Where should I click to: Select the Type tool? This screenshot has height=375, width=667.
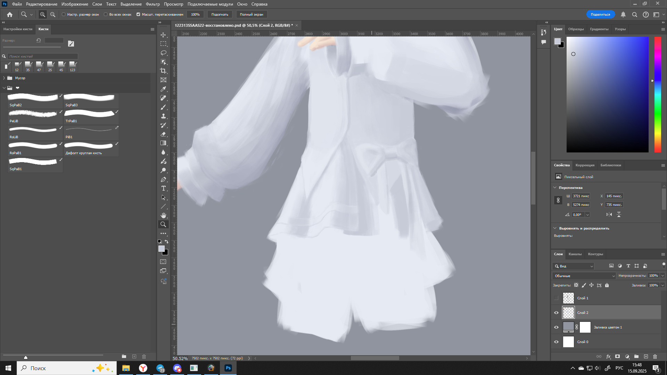pyautogui.click(x=163, y=188)
